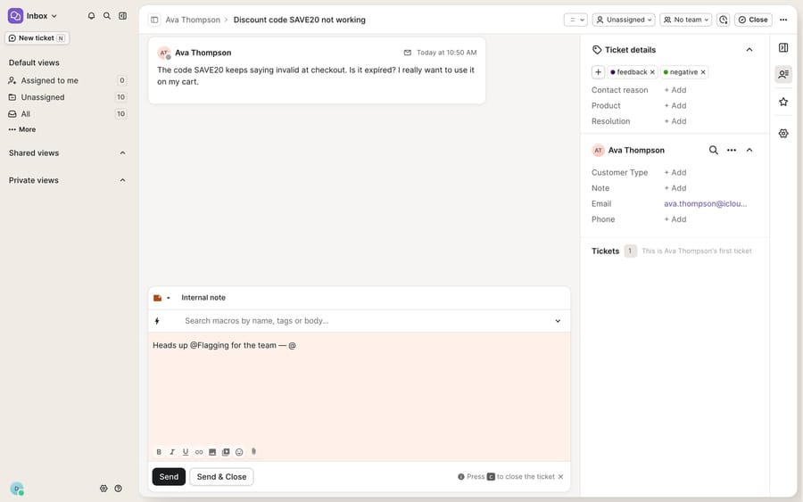This screenshot has height=502, width=803.
Task: Open settings gear in bottom left sidebar
Action: click(x=103, y=489)
